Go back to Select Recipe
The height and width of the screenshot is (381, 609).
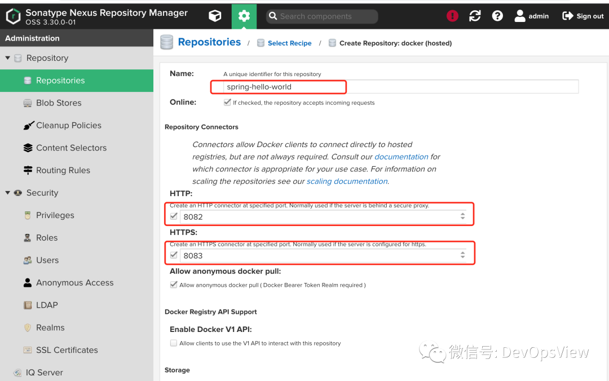click(289, 43)
